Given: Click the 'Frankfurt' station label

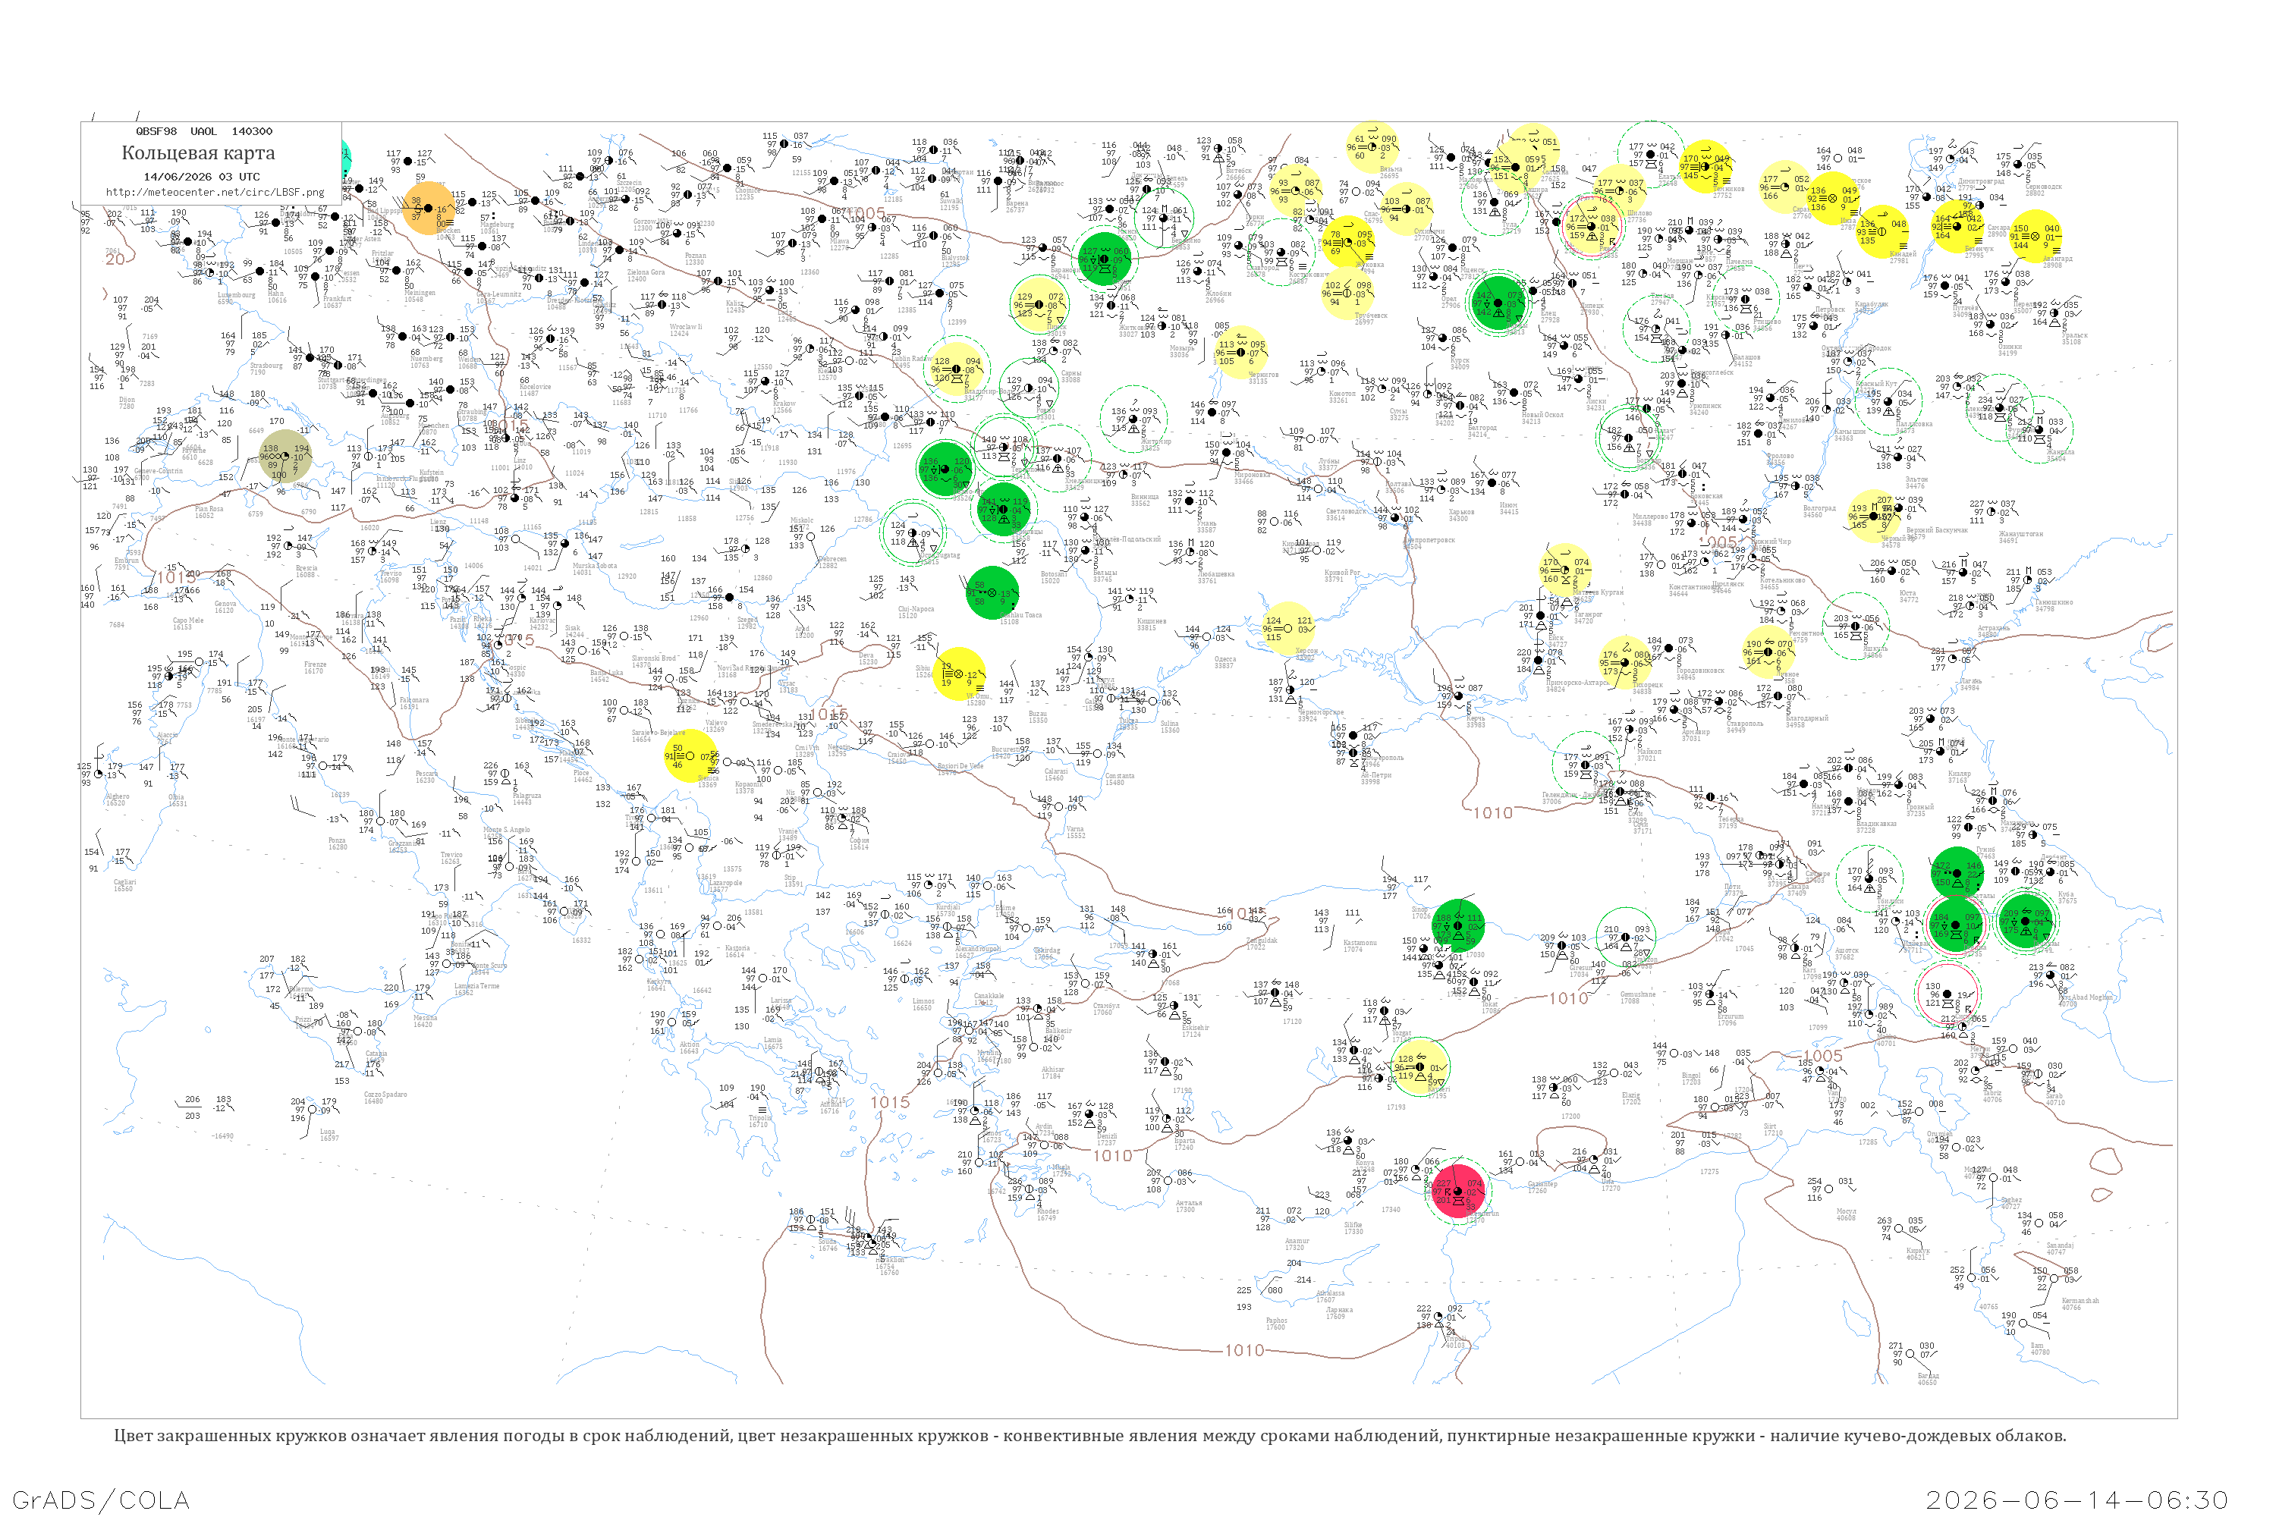Looking at the screenshot, I should pyautogui.click(x=337, y=299).
